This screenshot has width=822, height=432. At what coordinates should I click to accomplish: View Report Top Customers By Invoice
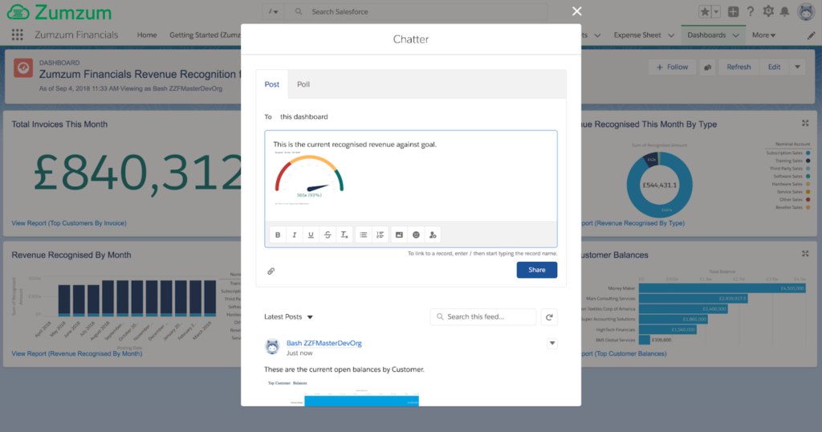pyautogui.click(x=69, y=222)
